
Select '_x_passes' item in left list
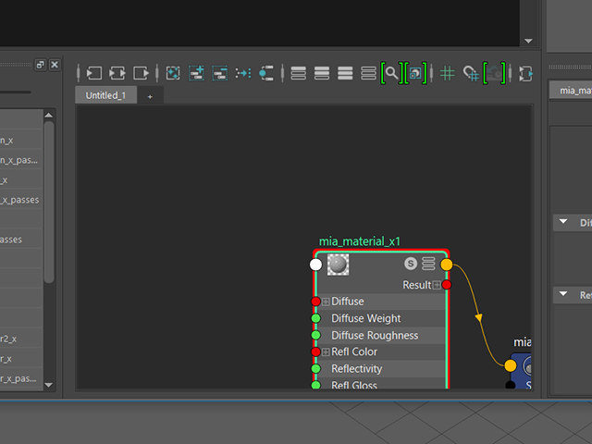coord(19,200)
